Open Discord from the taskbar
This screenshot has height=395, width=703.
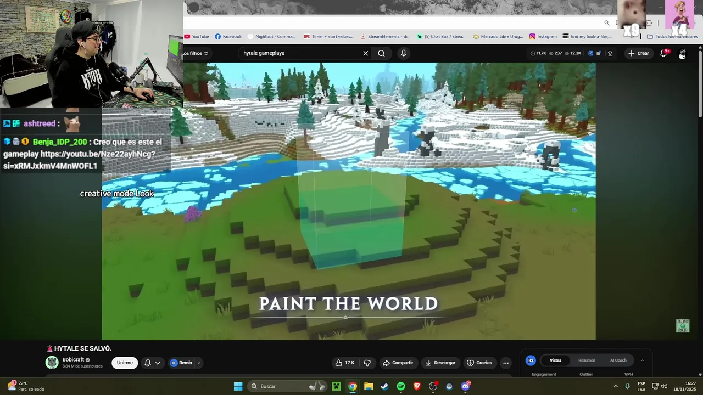(x=466, y=386)
